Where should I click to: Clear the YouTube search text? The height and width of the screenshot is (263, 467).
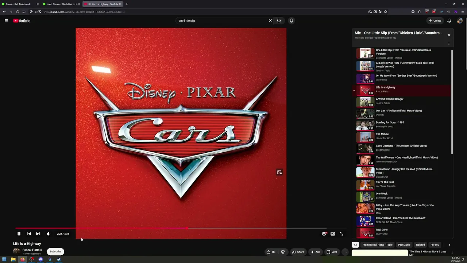coord(270,21)
